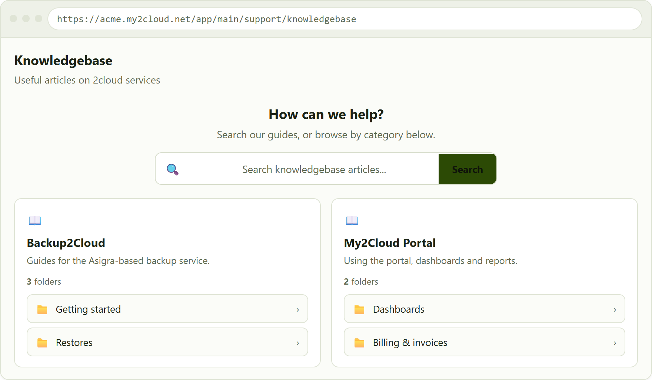Click 'Using the portal, dashboards and reports.'
Viewport: 652px width, 380px height.
[430, 261]
